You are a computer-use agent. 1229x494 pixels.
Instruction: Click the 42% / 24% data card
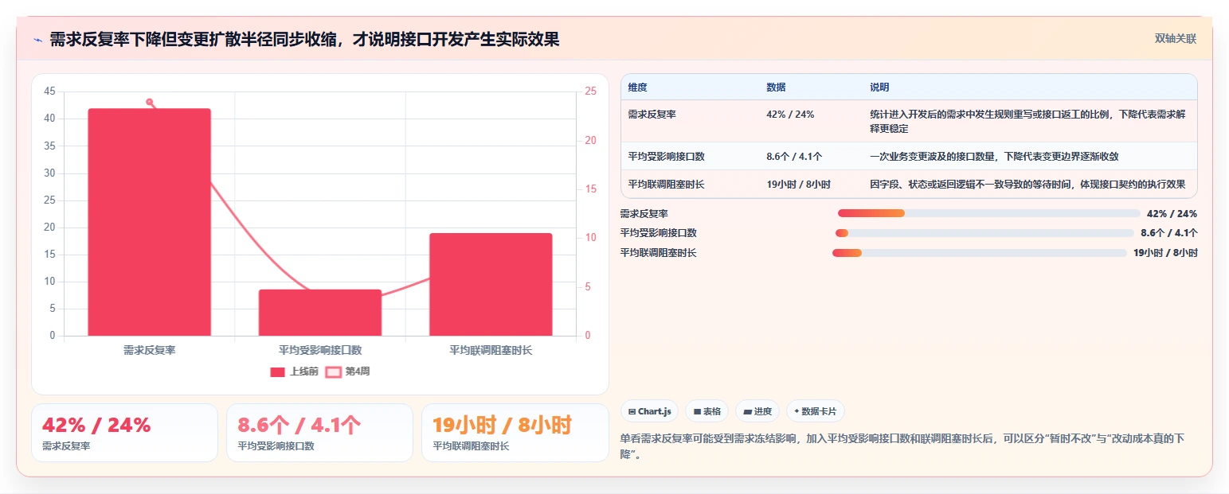point(124,433)
